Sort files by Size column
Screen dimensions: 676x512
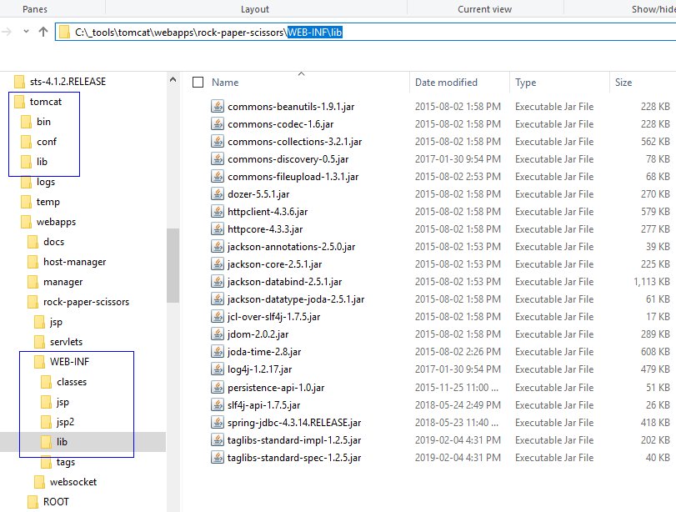point(623,83)
